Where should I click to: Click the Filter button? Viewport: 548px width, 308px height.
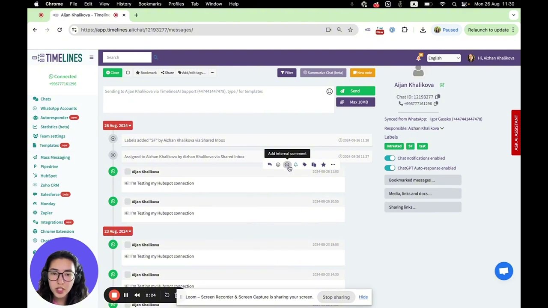click(287, 73)
